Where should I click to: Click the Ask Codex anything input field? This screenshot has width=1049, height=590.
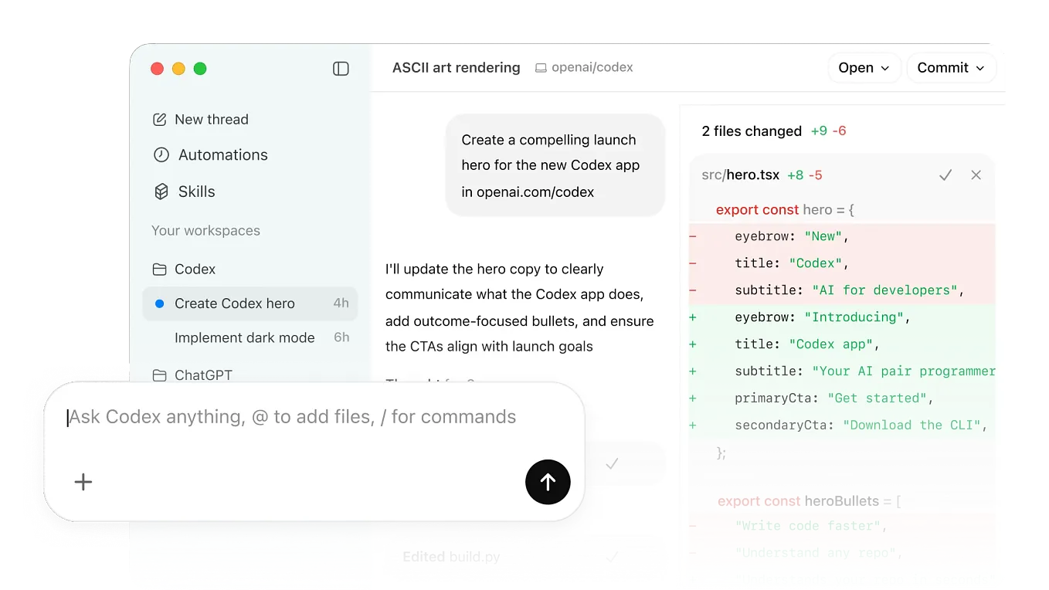coord(292,416)
